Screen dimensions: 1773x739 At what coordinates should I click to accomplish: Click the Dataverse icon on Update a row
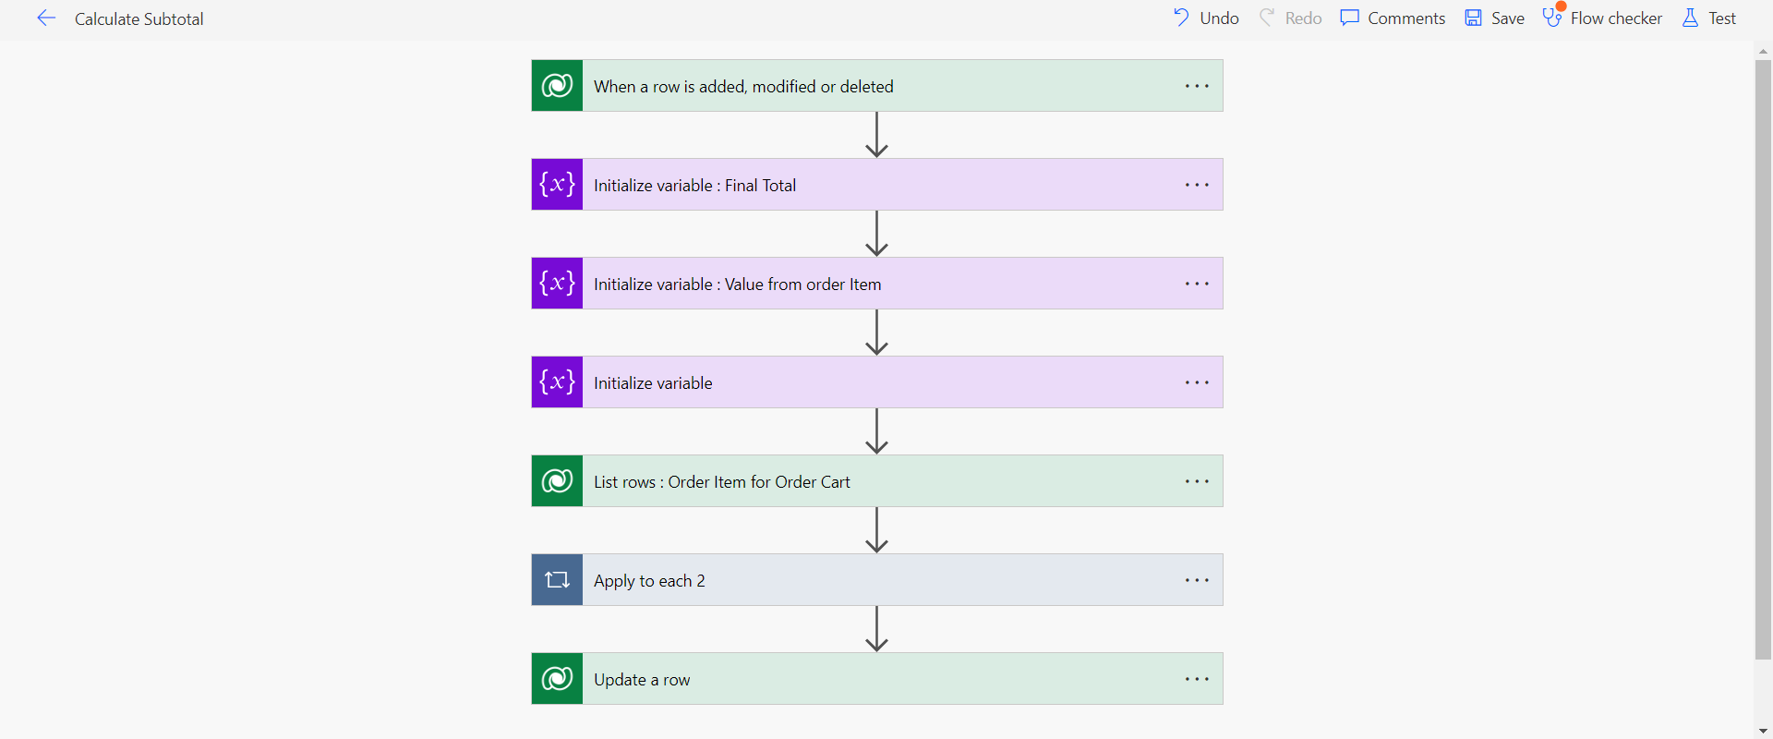(557, 679)
